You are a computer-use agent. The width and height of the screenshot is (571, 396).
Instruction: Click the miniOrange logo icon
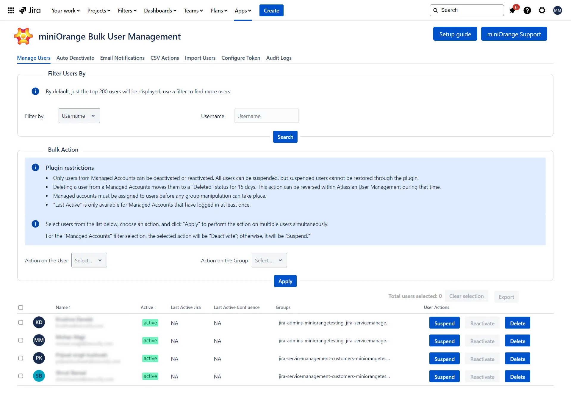24,36
